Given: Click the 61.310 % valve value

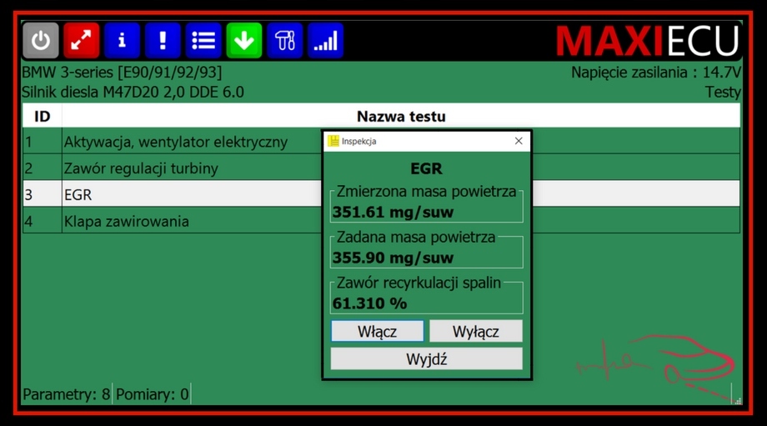Looking at the screenshot, I should coord(369,303).
